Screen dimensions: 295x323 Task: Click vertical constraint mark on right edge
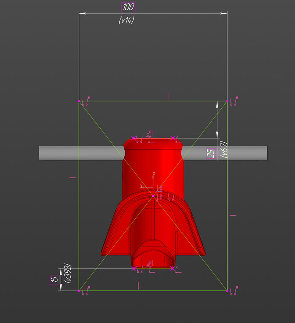(233, 215)
